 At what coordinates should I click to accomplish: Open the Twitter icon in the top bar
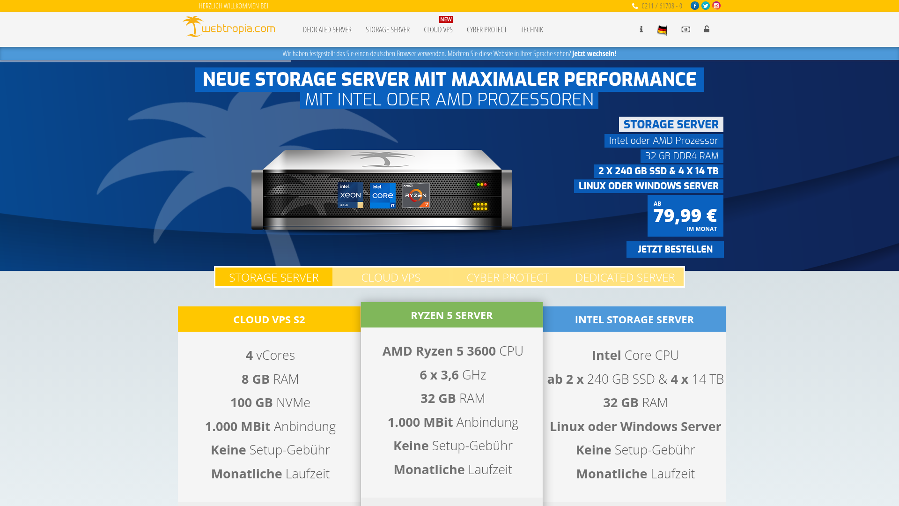(705, 6)
